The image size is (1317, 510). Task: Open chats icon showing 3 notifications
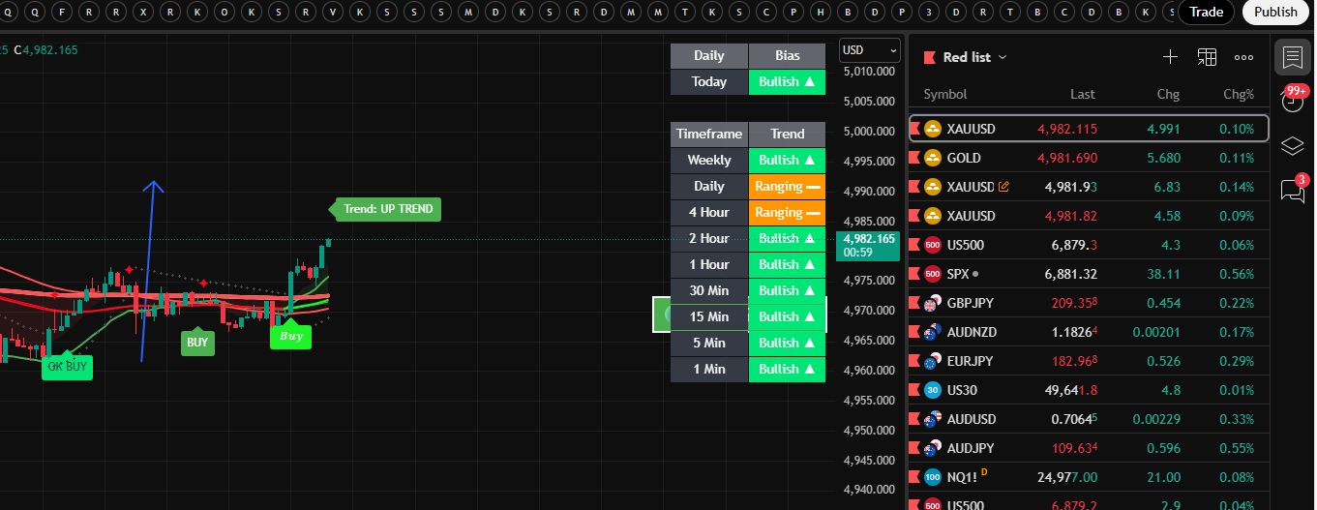(1292, 190)
